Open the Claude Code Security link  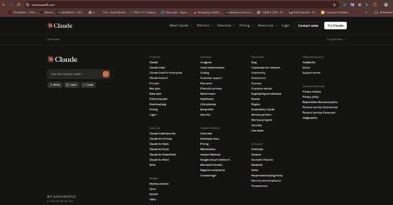(x=162, y=133)
